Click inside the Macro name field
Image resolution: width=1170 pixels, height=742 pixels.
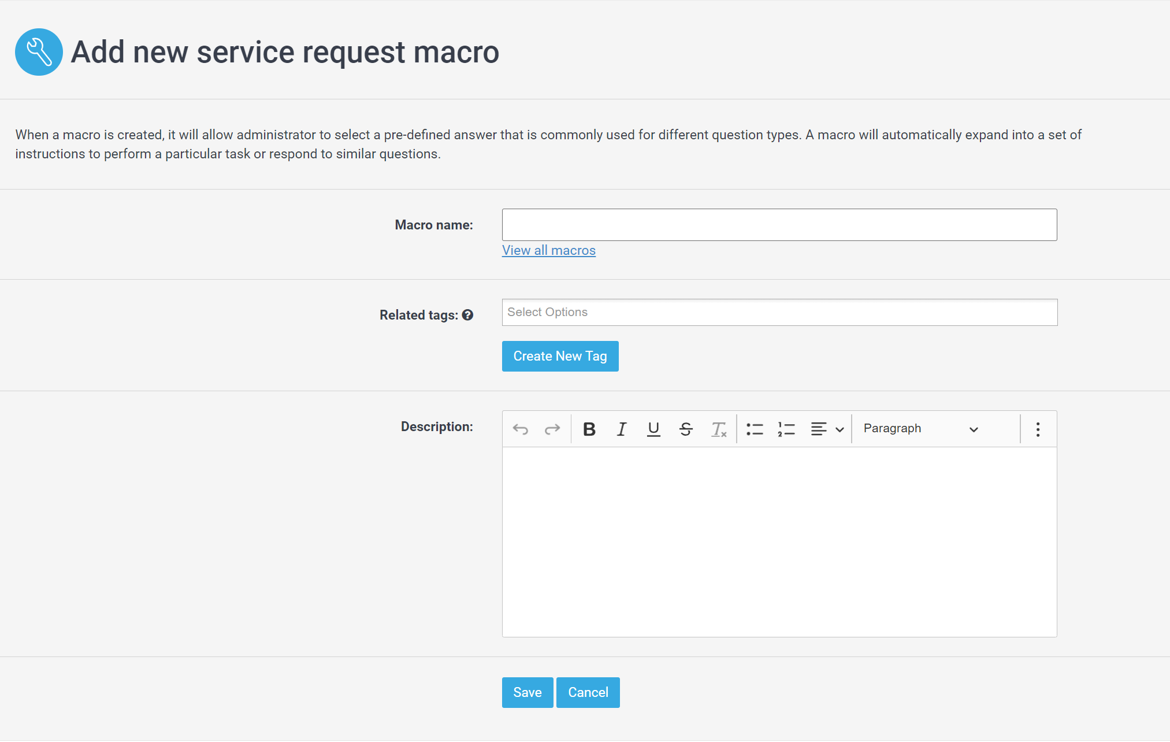tap(779, 224)
